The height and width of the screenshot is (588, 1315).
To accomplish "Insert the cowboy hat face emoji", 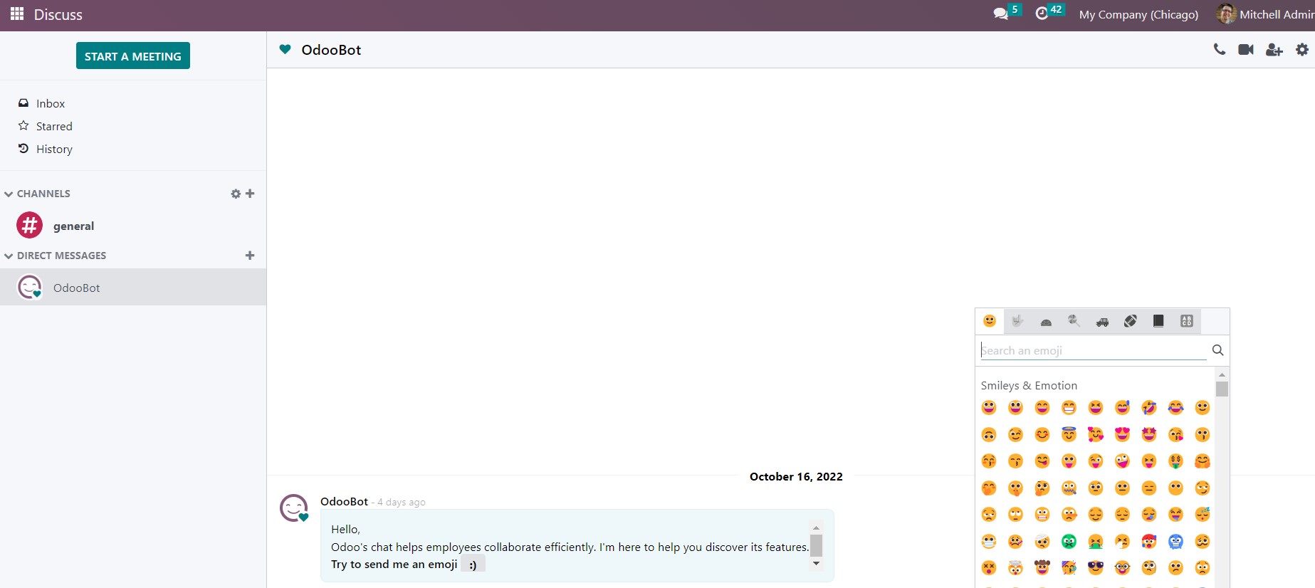I will [1042, 568].
